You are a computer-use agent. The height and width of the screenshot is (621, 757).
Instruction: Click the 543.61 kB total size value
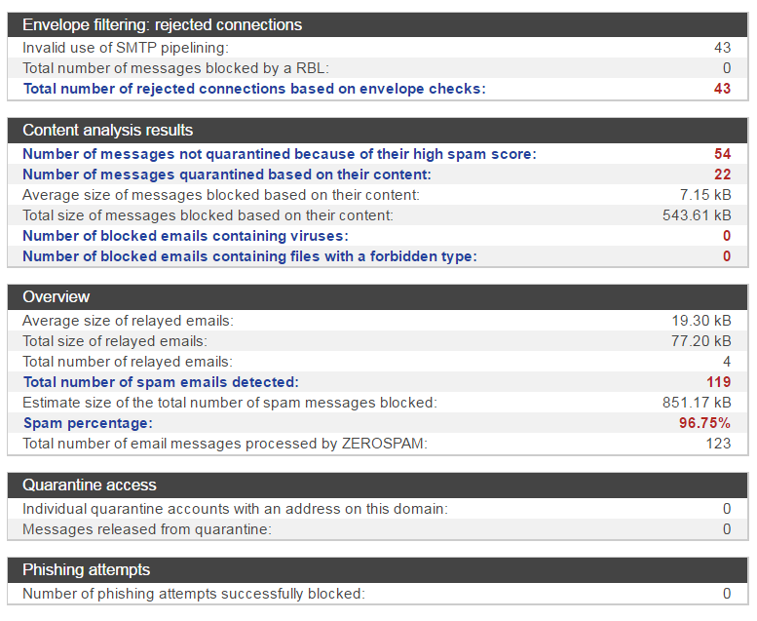(697, 215)
